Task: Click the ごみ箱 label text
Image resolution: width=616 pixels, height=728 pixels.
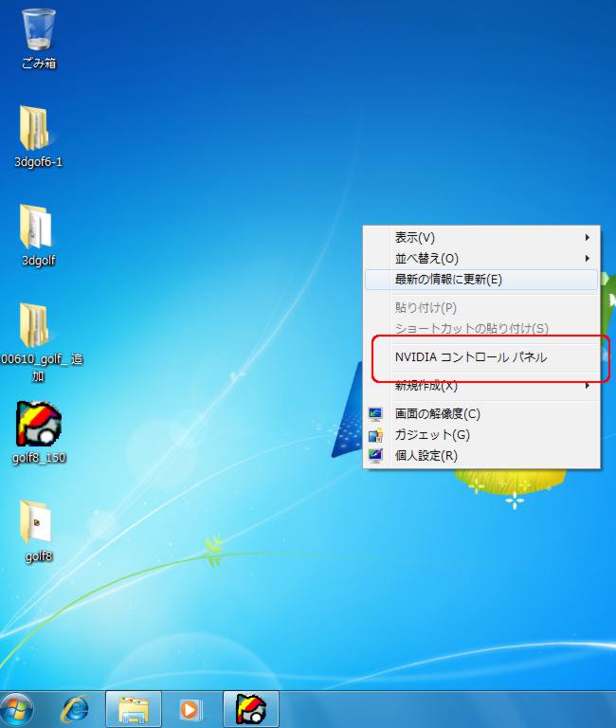Action: pos(39,64)
